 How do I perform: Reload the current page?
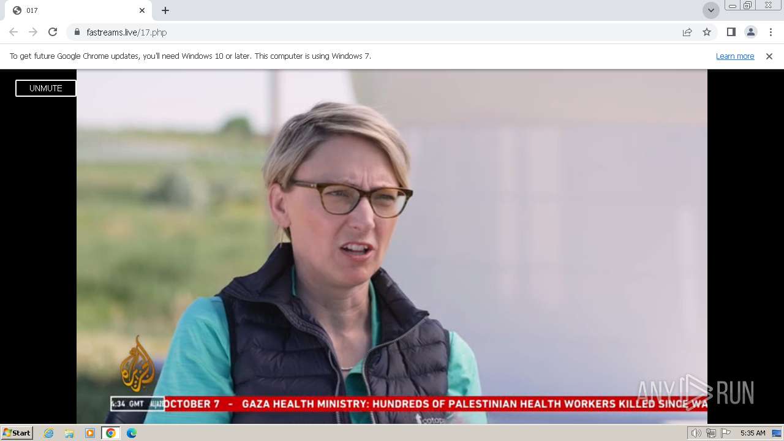pos(53,32)
